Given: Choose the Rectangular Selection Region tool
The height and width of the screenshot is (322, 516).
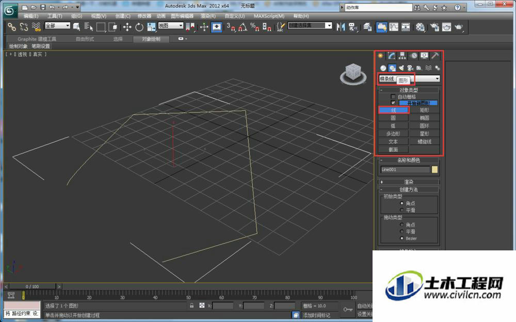Looking at the screenshot, I should tap(101, 27).
